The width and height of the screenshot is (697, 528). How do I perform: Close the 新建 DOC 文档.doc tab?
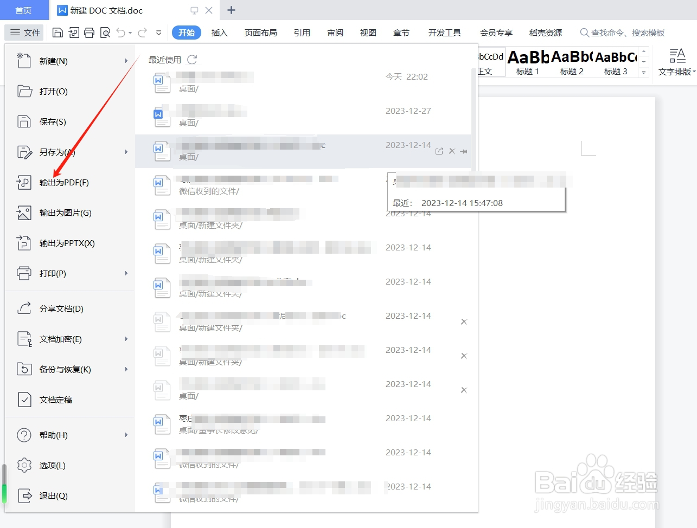[209, 10]
